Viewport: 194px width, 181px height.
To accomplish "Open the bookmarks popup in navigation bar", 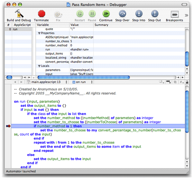I will pos(162,82).
